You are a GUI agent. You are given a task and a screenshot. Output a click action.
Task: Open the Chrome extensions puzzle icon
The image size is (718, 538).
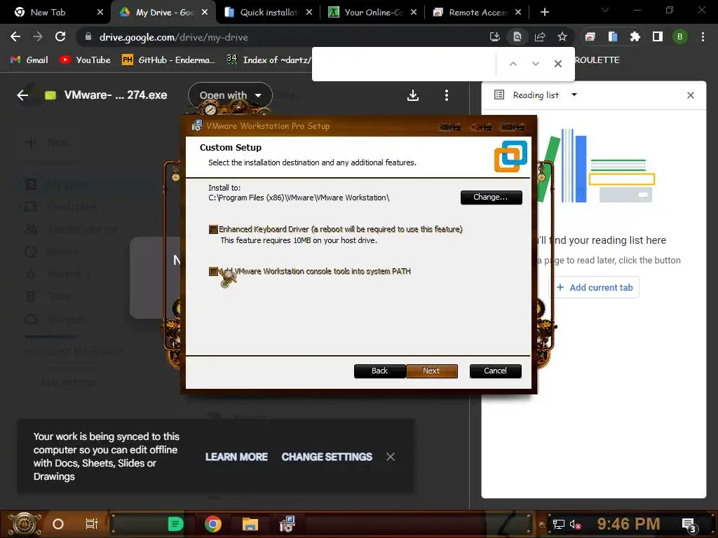(635, 37)
